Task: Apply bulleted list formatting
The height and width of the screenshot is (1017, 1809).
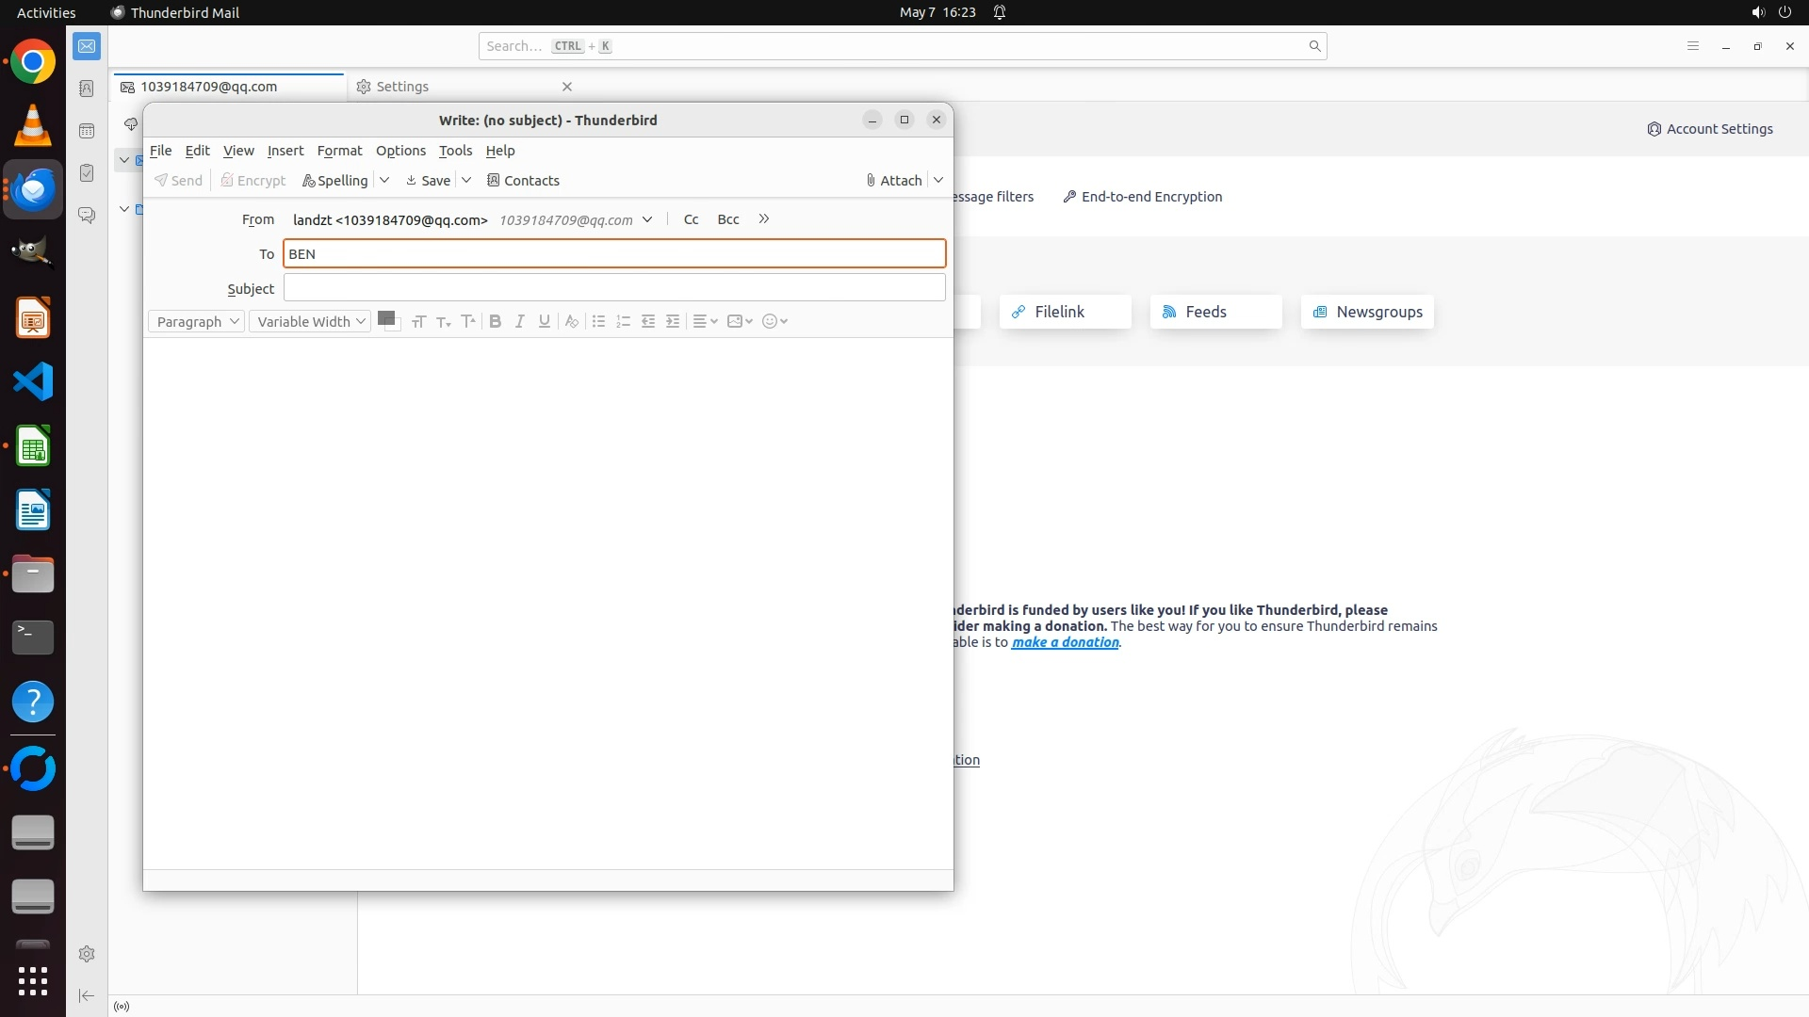Action: coord(598,321)
